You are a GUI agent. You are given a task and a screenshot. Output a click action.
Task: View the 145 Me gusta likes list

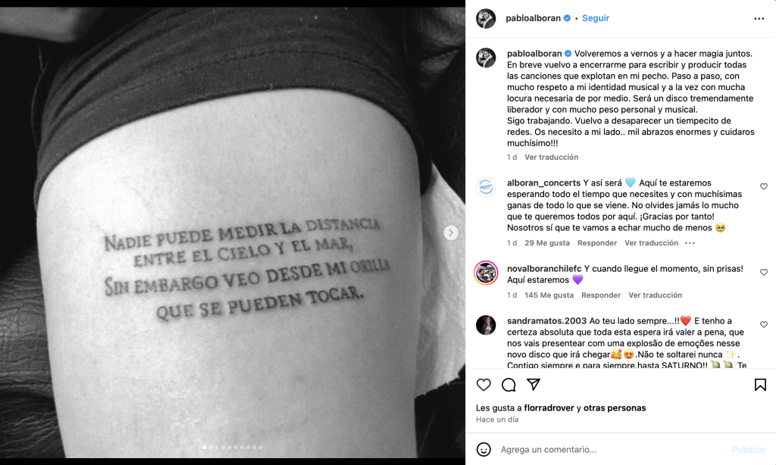pos(549,295)
